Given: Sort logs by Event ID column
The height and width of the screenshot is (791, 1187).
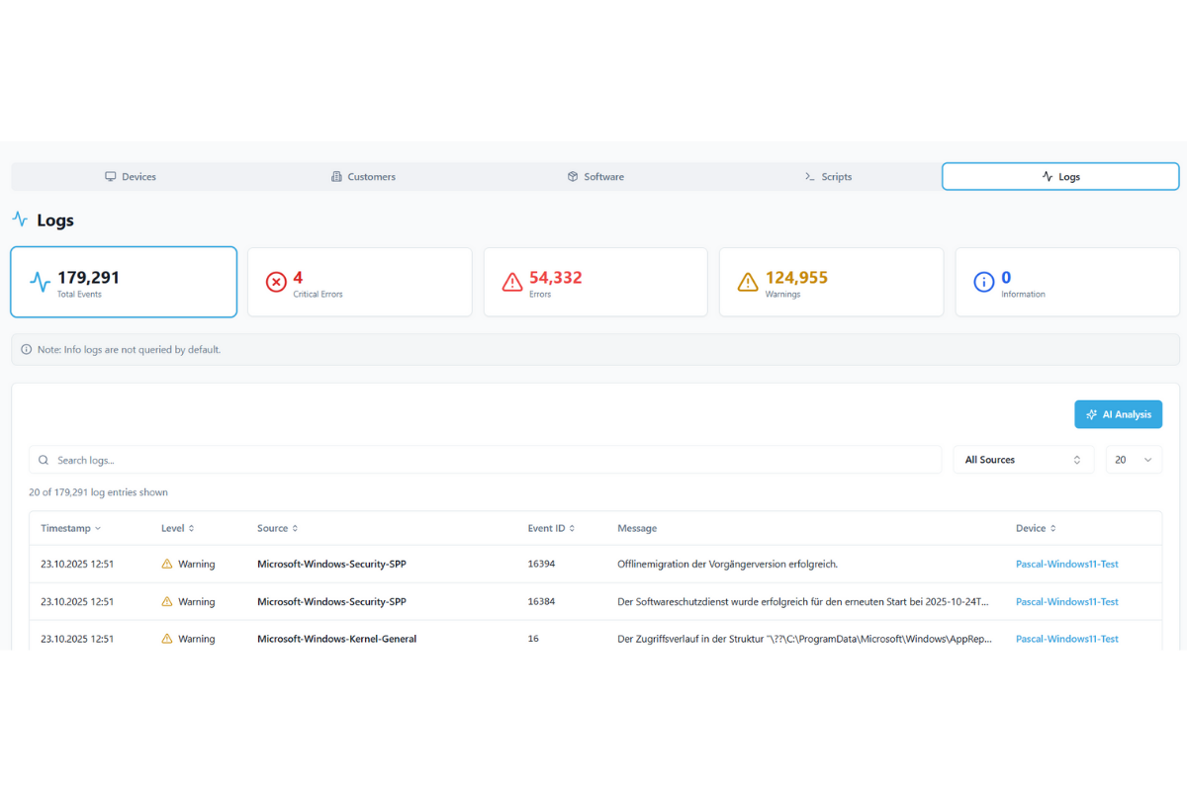Looking at the screenshot, I should tap(551, 528).
